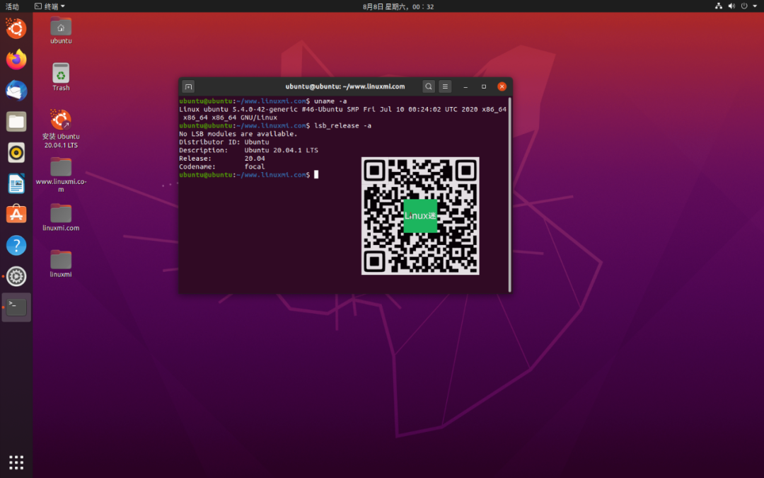Close the terminal window
This screenshot has height=478, width=764.
(x=502, y=86)
